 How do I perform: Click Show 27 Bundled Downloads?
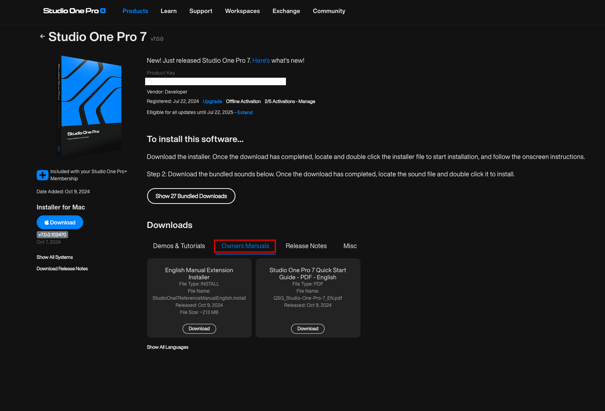tap(191, 196)
